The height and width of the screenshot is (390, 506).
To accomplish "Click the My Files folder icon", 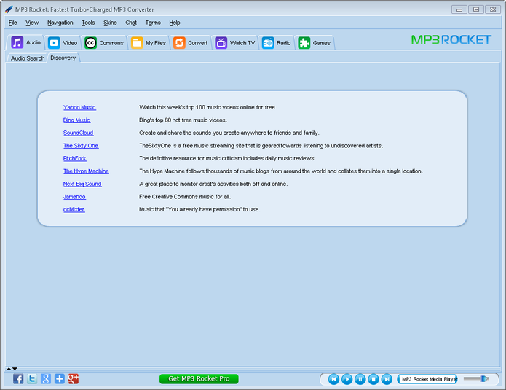I will 137,43.
